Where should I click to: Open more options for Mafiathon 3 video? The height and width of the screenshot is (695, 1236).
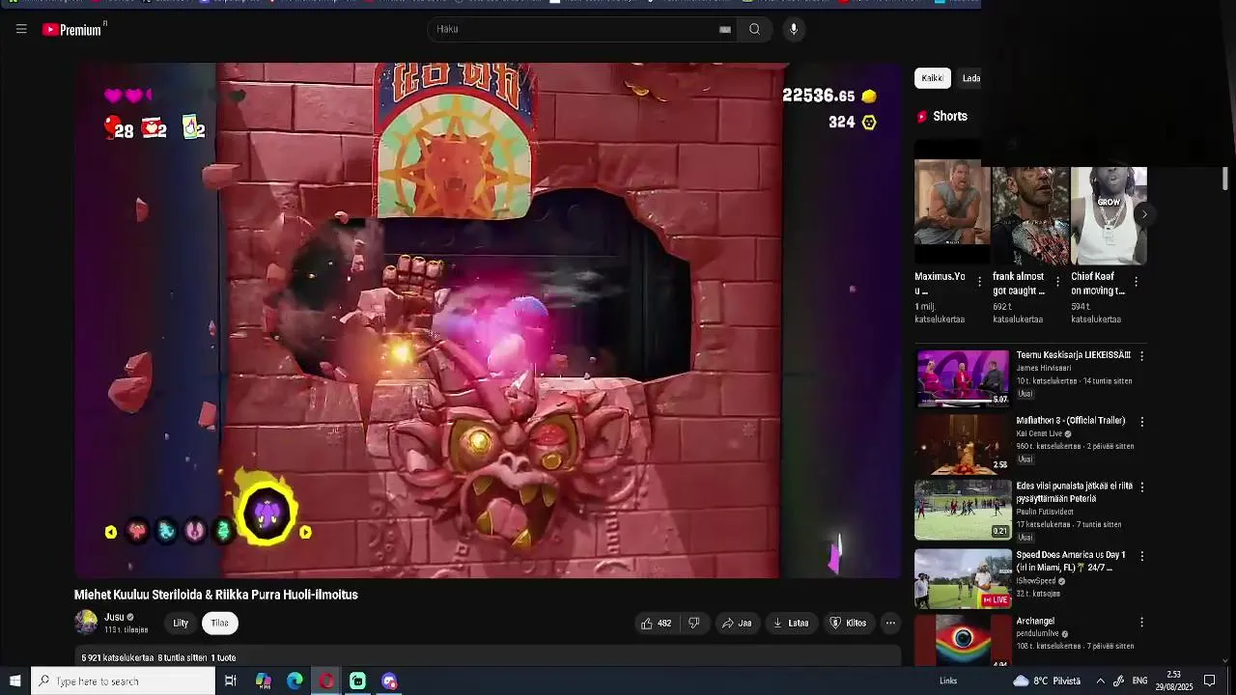[x=1141, y=422]
